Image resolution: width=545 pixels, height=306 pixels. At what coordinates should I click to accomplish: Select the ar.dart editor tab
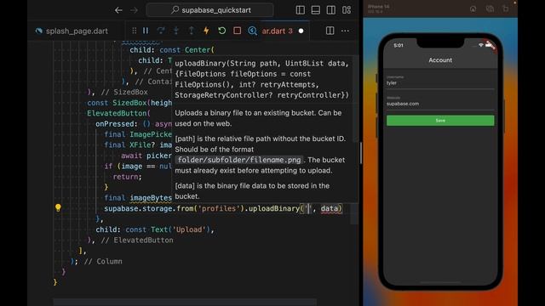tap(277, 31)
